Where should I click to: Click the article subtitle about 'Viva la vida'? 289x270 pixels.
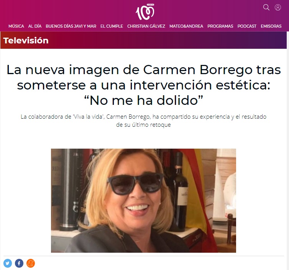pos(144,121)
